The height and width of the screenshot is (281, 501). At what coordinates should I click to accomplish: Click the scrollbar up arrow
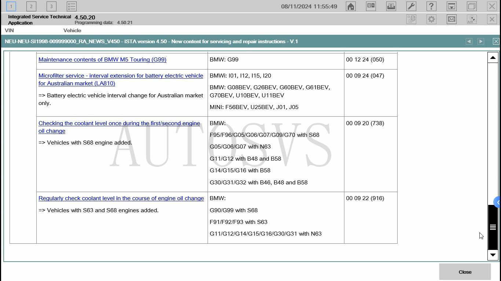pos(493,57)
